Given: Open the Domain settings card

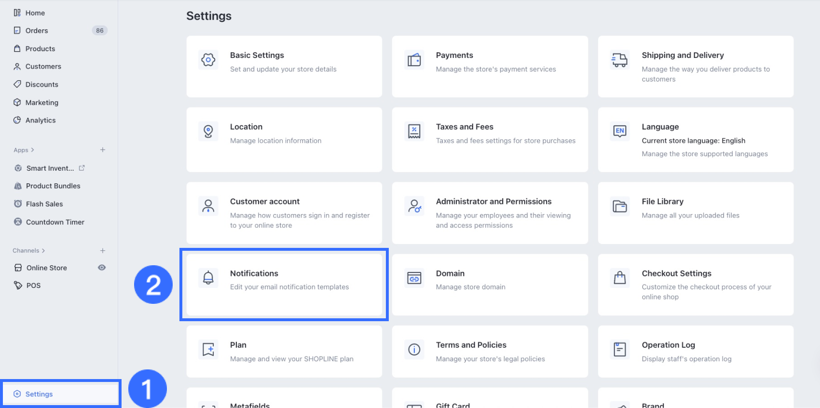Looking at the screenshot, I should (x=490, y=285).
